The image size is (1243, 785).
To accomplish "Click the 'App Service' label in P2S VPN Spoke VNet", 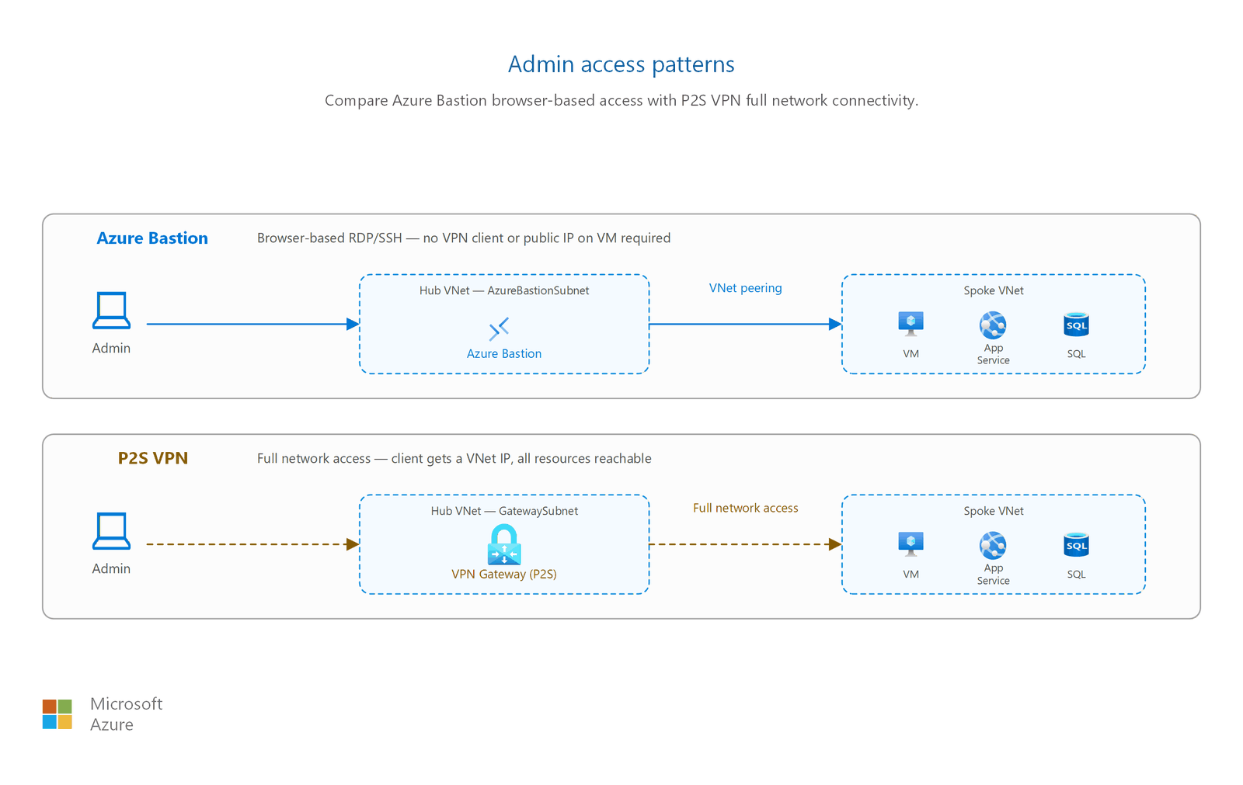I will 994,575.
